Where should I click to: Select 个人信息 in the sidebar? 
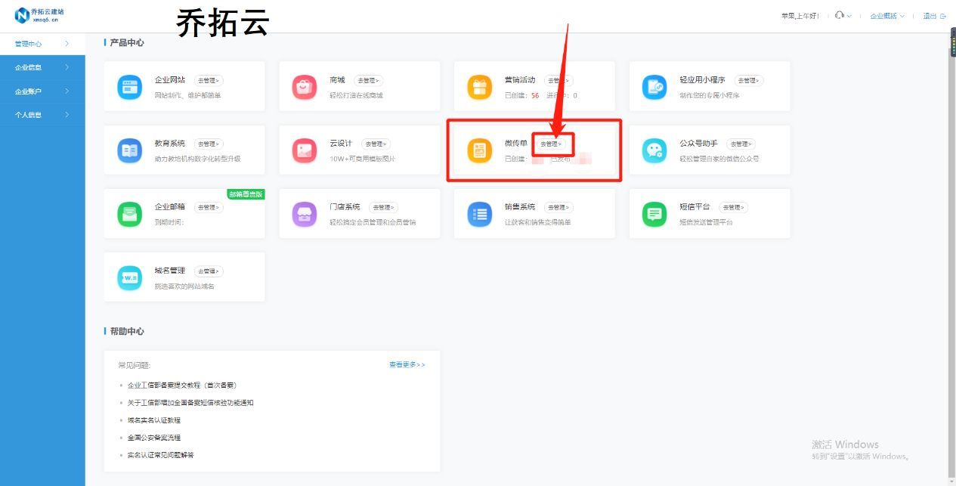(42, 115)
